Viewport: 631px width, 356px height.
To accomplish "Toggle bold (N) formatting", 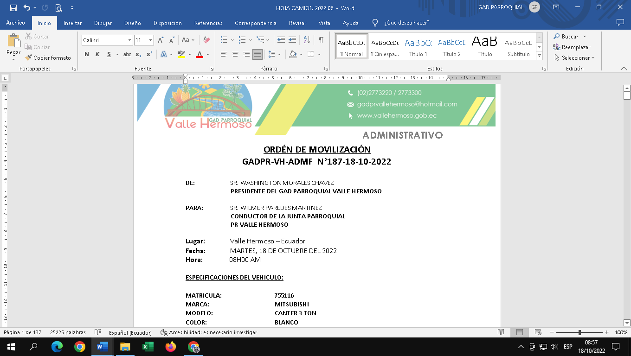I will (x=87, y=54).
